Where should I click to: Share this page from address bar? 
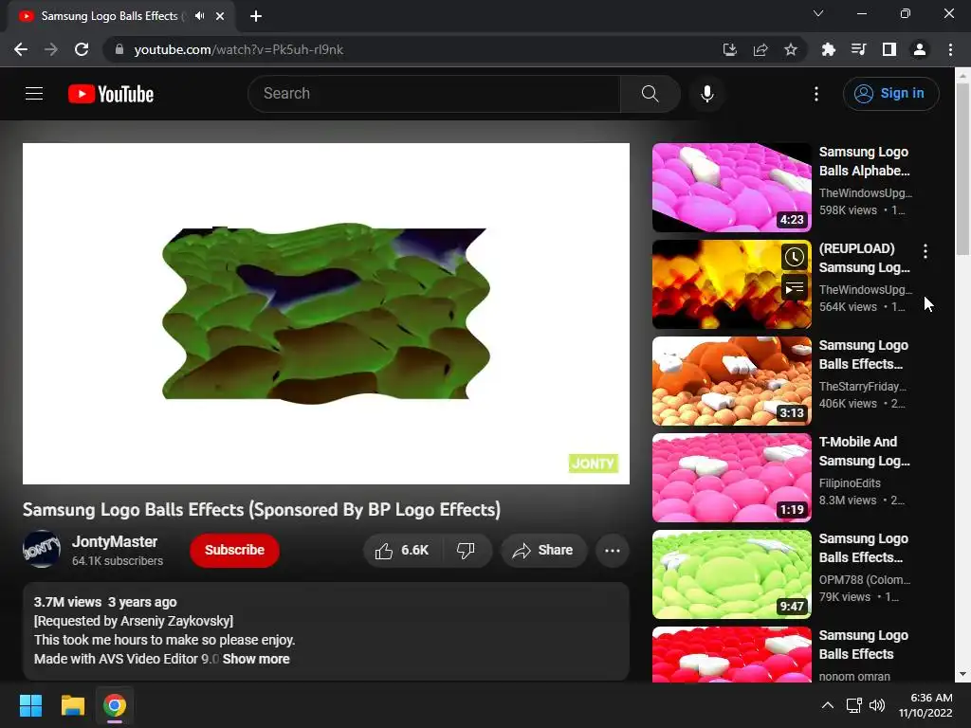760,49
